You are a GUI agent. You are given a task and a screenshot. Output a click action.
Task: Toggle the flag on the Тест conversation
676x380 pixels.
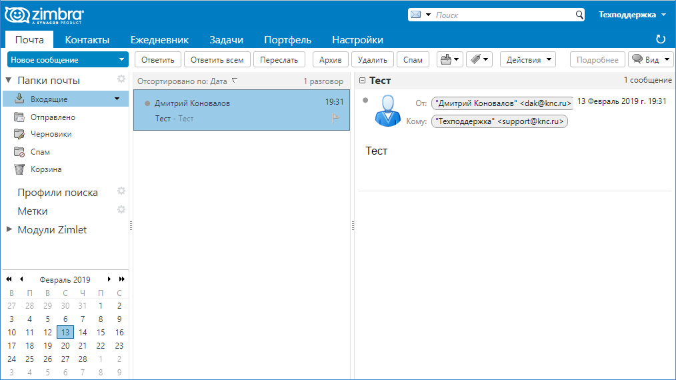tap(336, 118)
